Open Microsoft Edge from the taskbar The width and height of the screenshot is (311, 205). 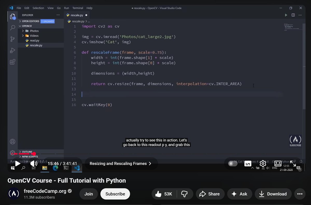[55, 168]
